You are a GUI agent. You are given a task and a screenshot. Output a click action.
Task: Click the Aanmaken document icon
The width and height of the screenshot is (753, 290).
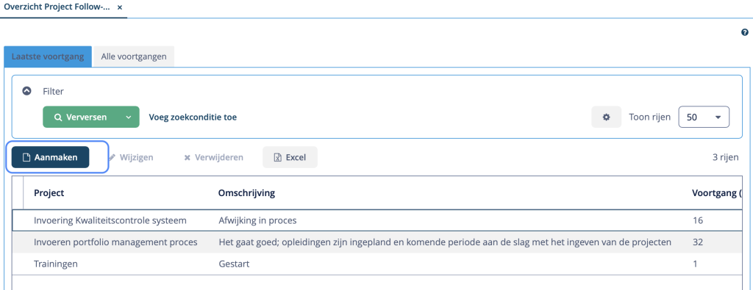pos(27,157)
